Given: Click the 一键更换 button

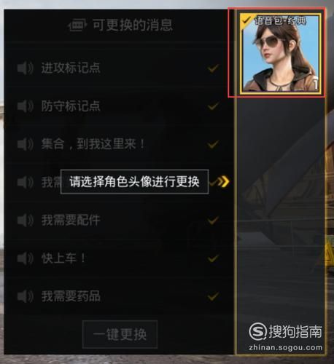Looking at the screenshot, I should (120, 334).
